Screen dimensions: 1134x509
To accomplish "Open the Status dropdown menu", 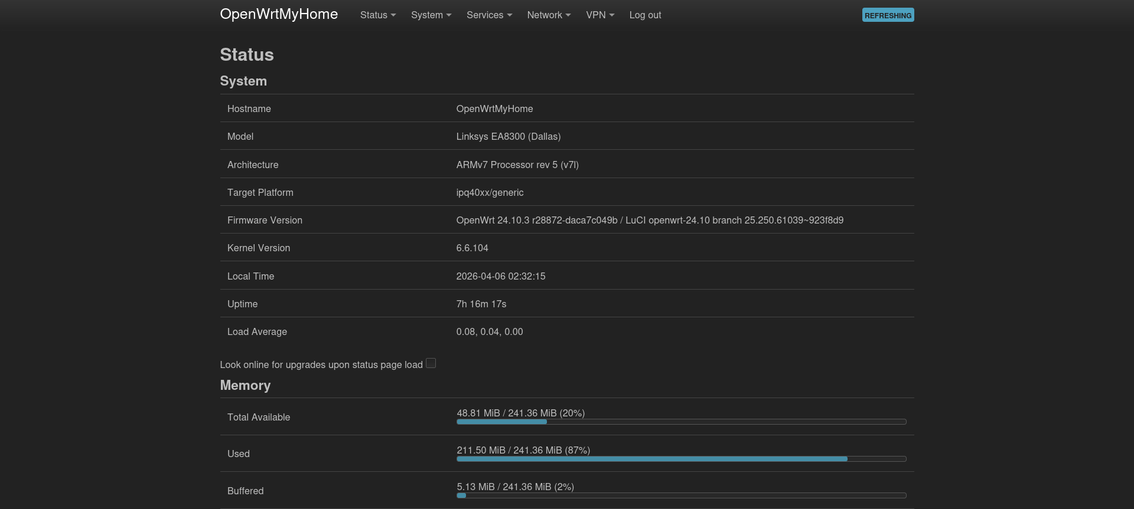I will 377,15.
